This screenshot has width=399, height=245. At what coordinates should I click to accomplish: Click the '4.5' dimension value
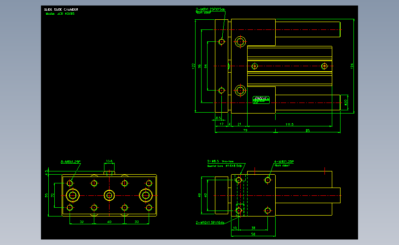tap(46, 172)
